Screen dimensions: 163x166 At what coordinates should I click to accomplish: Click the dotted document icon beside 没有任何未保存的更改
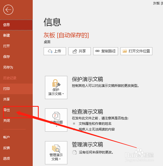(x=74, y=152)
